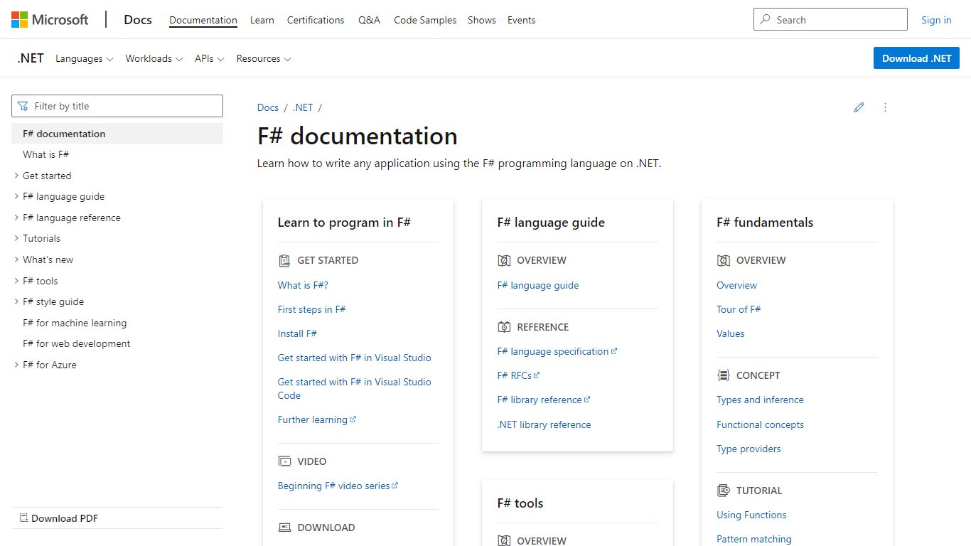Screen dimensions: 971x546
Task: Expand the F# language guide tree node
Action: point(16,196)
